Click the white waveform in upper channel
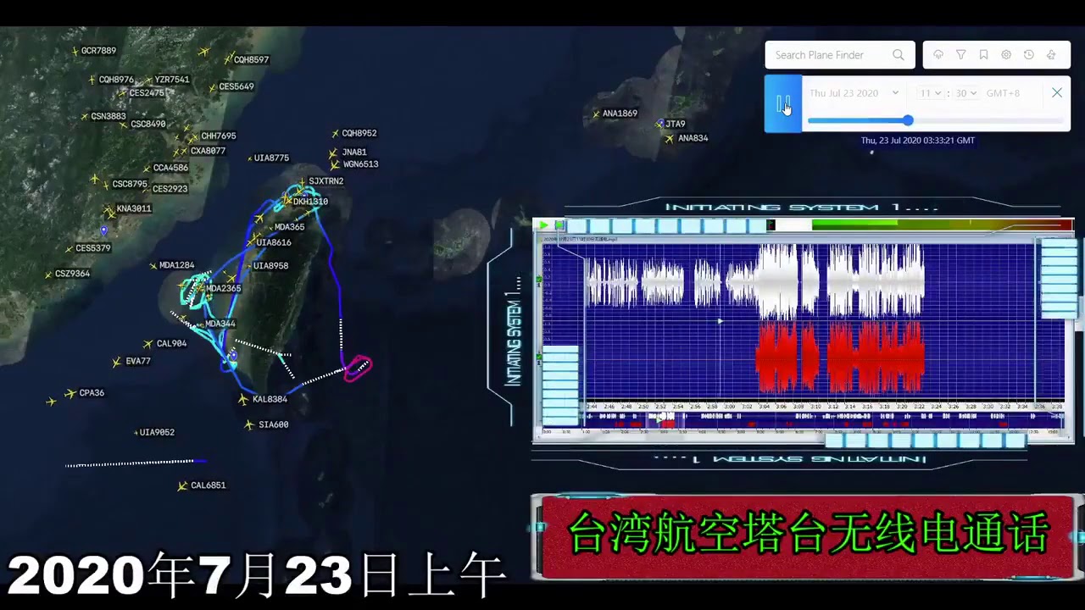The image size is (1085, 610). point(756,281)
